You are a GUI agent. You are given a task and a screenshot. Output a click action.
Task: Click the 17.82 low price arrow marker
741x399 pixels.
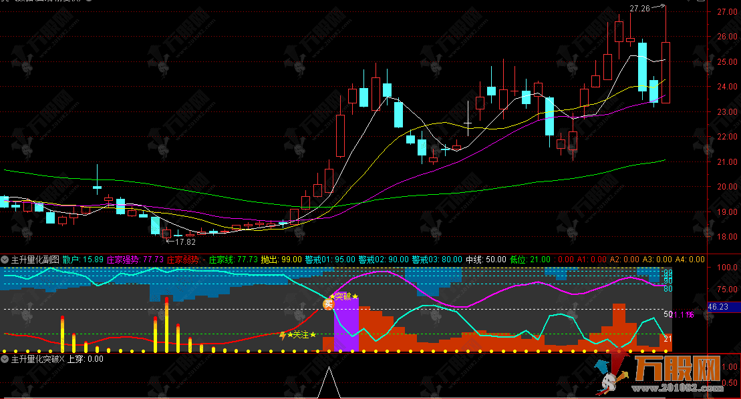(x=176, y=242)
